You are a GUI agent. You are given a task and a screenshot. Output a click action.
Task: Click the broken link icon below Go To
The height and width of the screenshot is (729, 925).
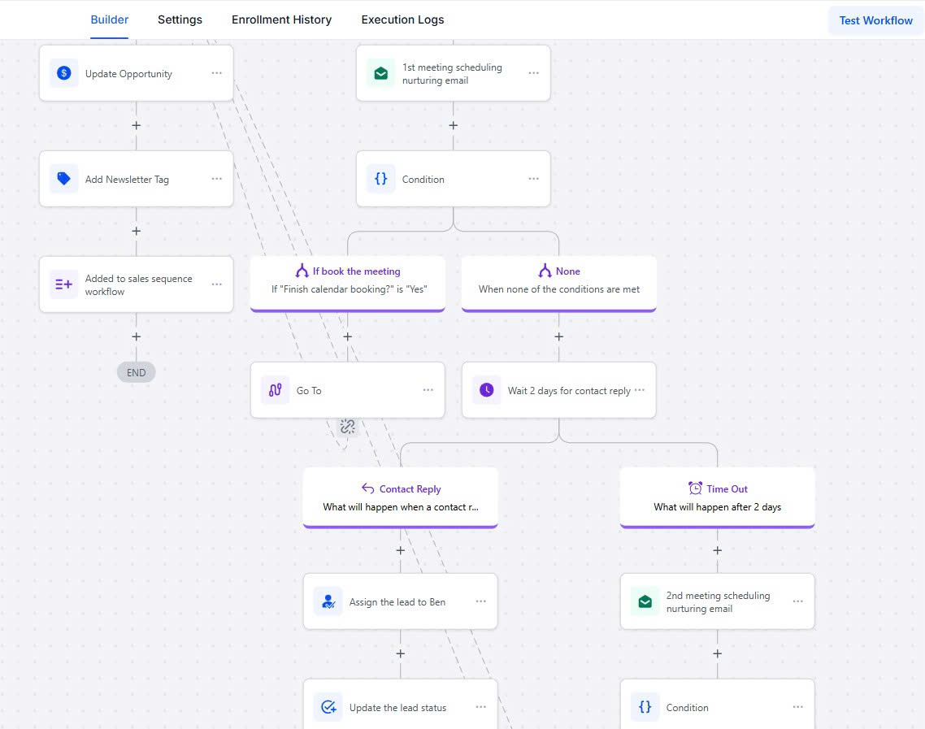(348, 426)
